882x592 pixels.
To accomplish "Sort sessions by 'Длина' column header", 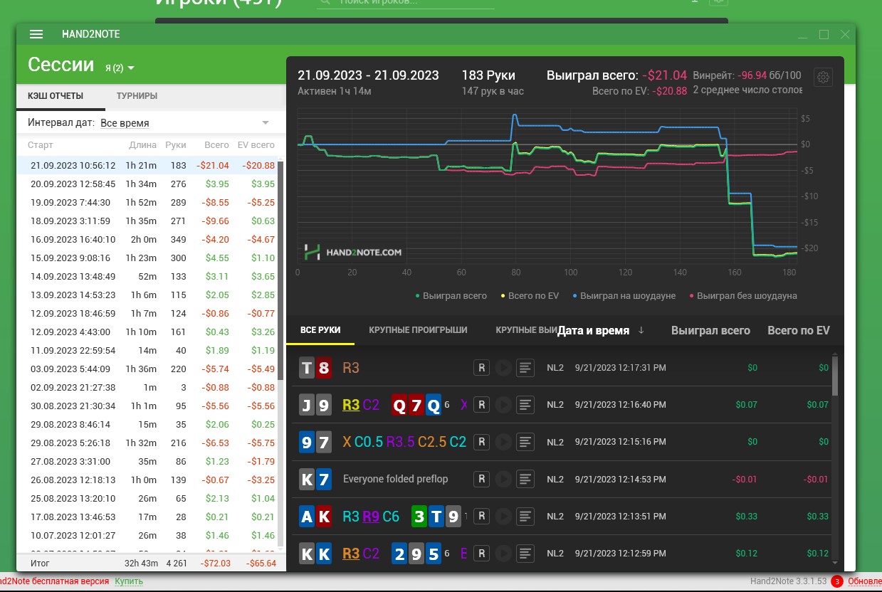I will point(142,145).
